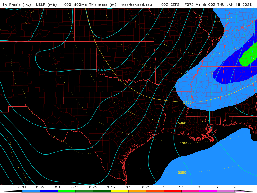Click the 'weather.cod.edu' header text

[137, 5]
